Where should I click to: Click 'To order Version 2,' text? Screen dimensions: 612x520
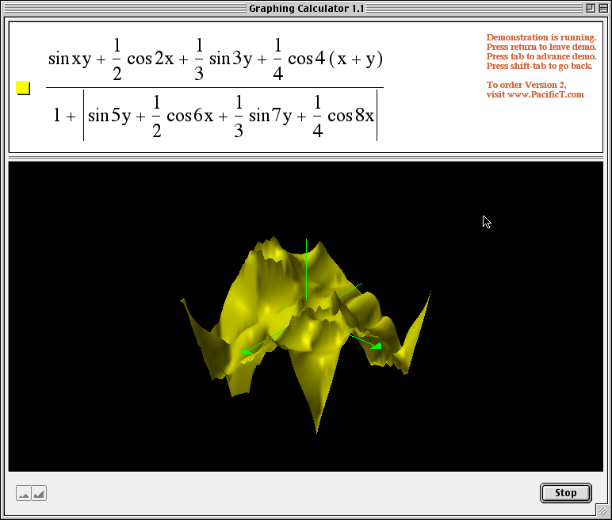pyautogui.click(x=526, y=85)
